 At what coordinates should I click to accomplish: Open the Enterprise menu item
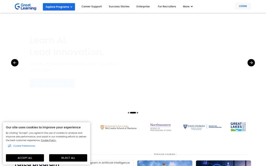(x=143, y=6)
